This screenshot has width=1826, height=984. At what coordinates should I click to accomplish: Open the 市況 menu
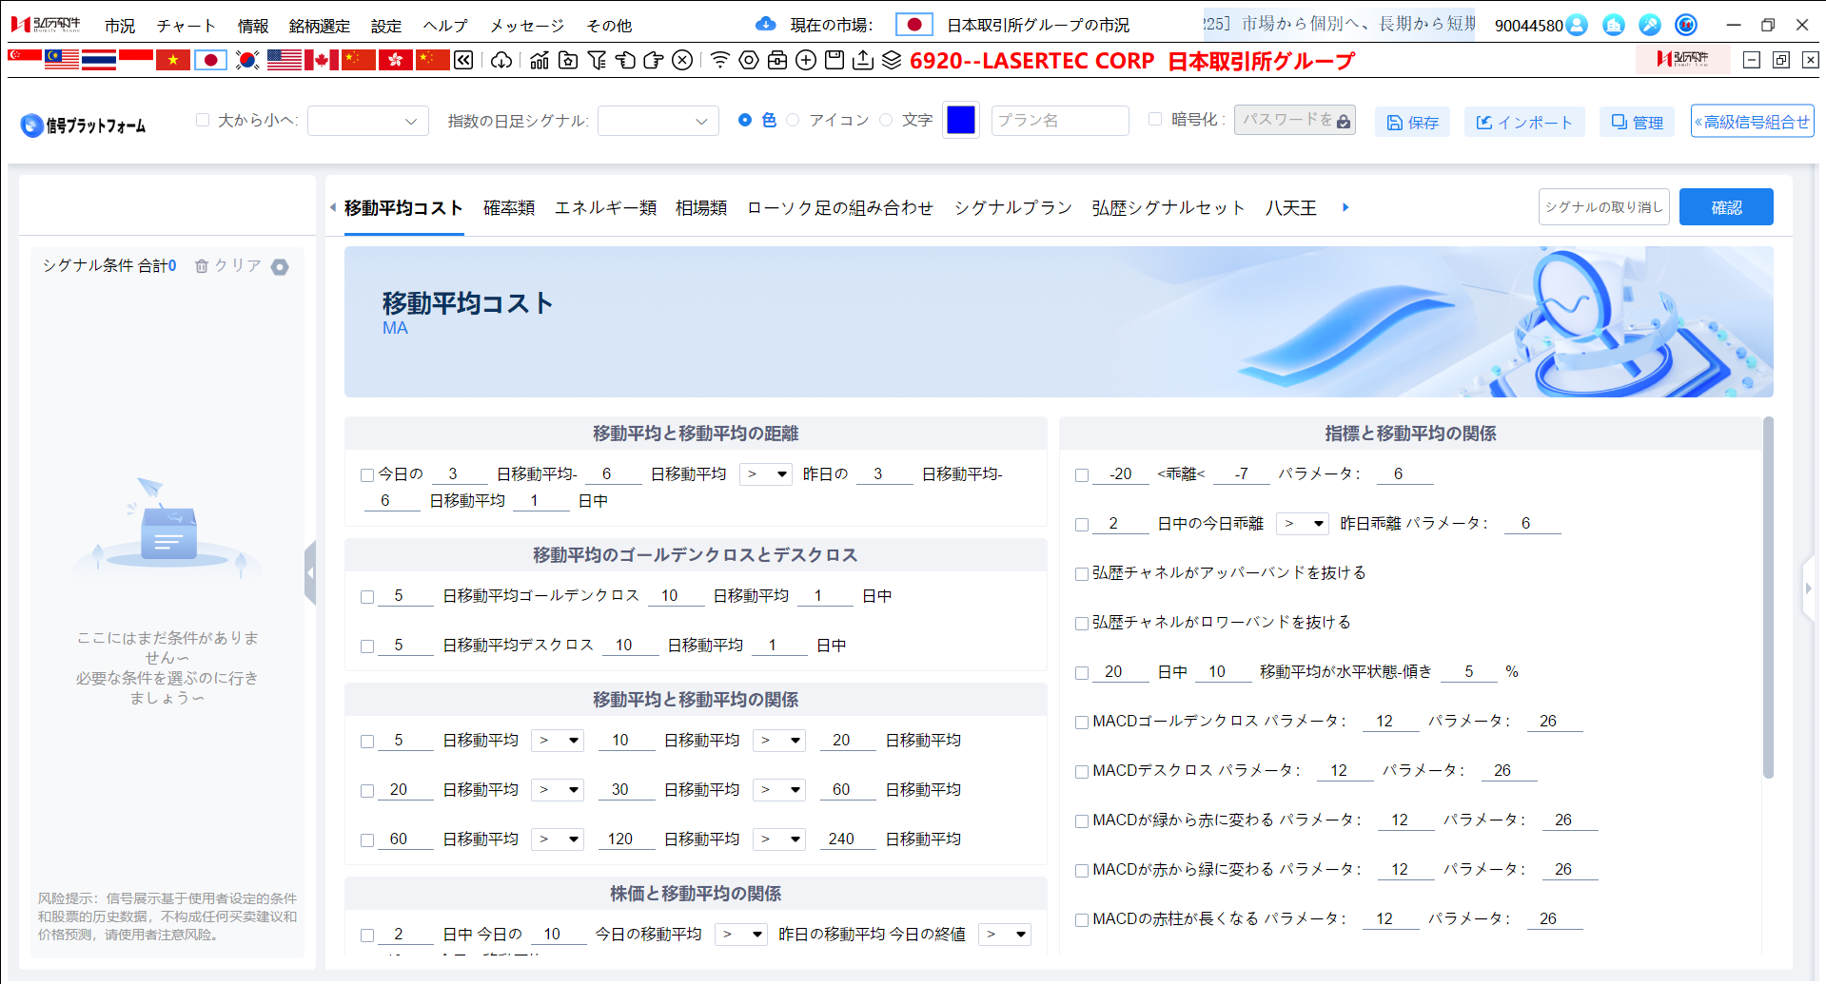pos(120,26)
